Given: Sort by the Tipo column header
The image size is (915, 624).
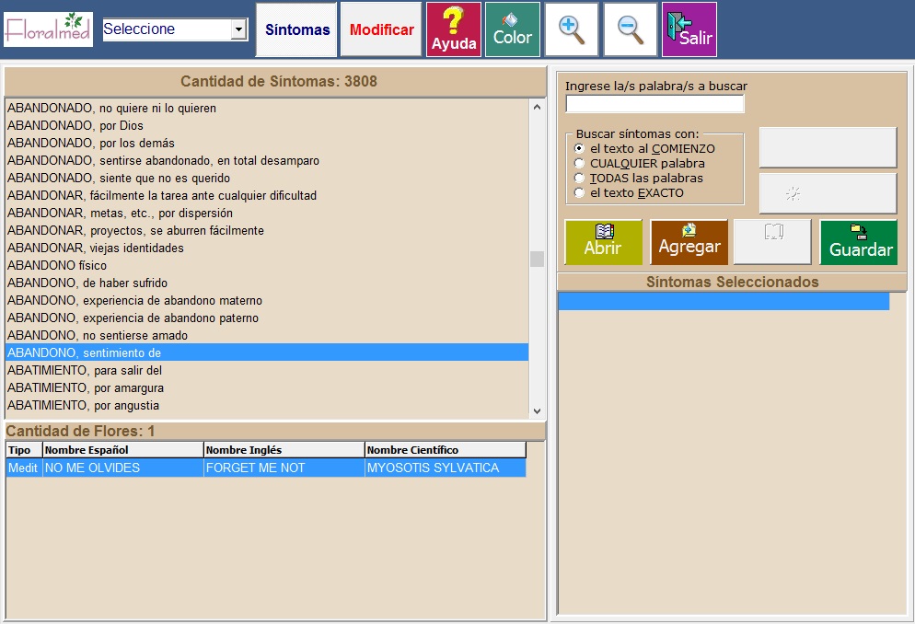Looking at the screenshot, I should (x=24, y=450).
